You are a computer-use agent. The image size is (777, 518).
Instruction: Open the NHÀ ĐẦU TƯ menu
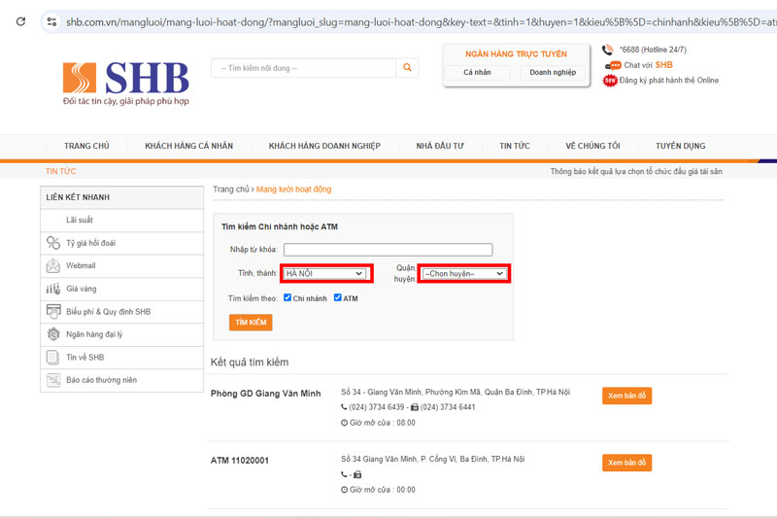click(440, 146)
